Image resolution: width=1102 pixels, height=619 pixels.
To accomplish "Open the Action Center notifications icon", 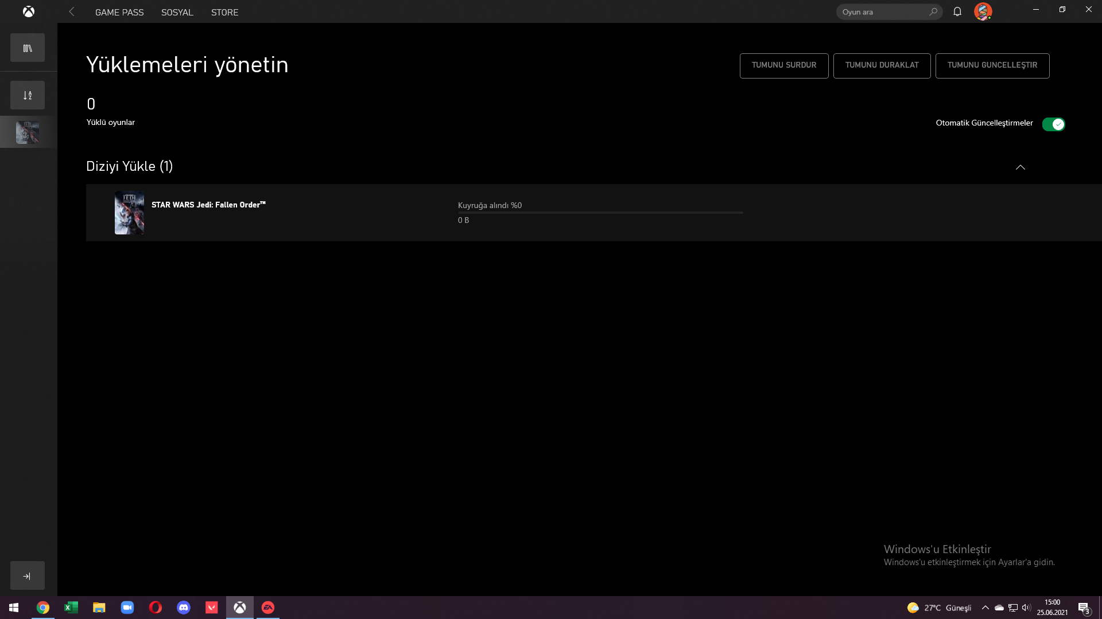I will tap(1084, 608).
